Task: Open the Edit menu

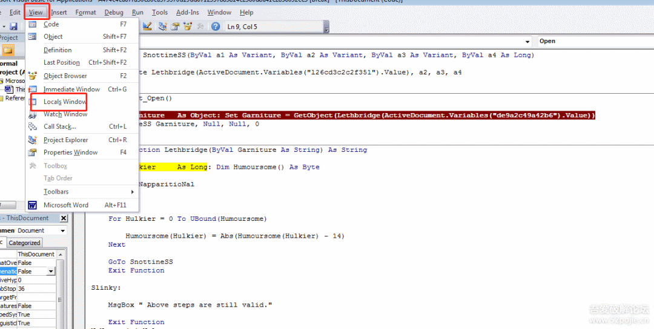Action: pyautogui.click(x=15, y=13)
